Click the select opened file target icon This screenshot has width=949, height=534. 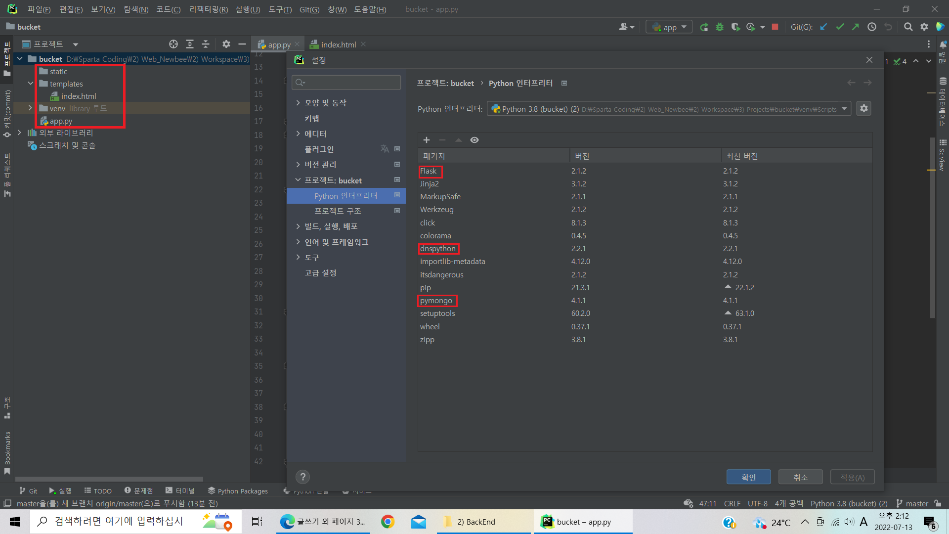tap(173, 44)
